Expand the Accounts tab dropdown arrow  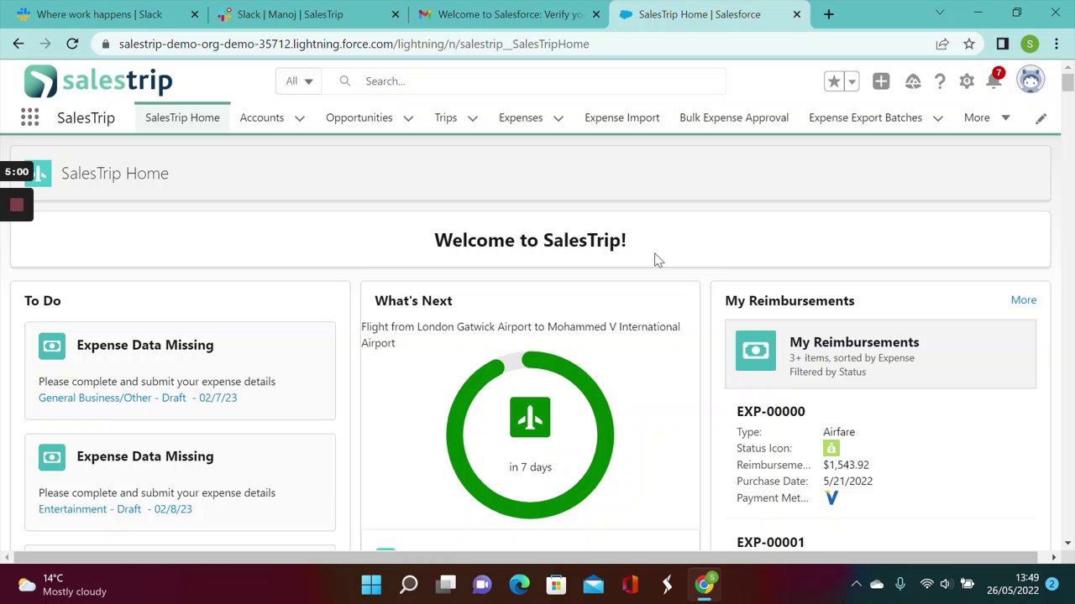click(x=300, y=118)
